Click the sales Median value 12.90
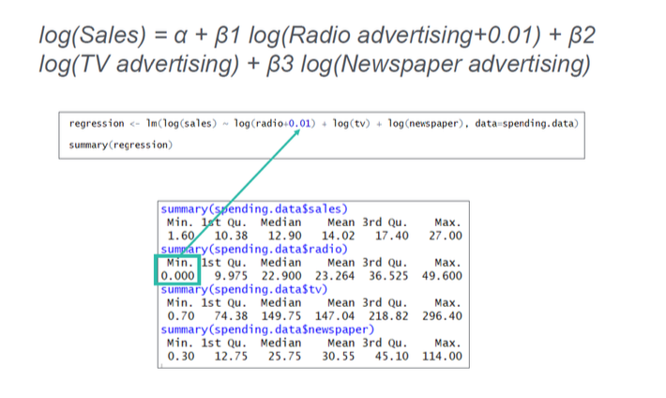 click(282, 236)
